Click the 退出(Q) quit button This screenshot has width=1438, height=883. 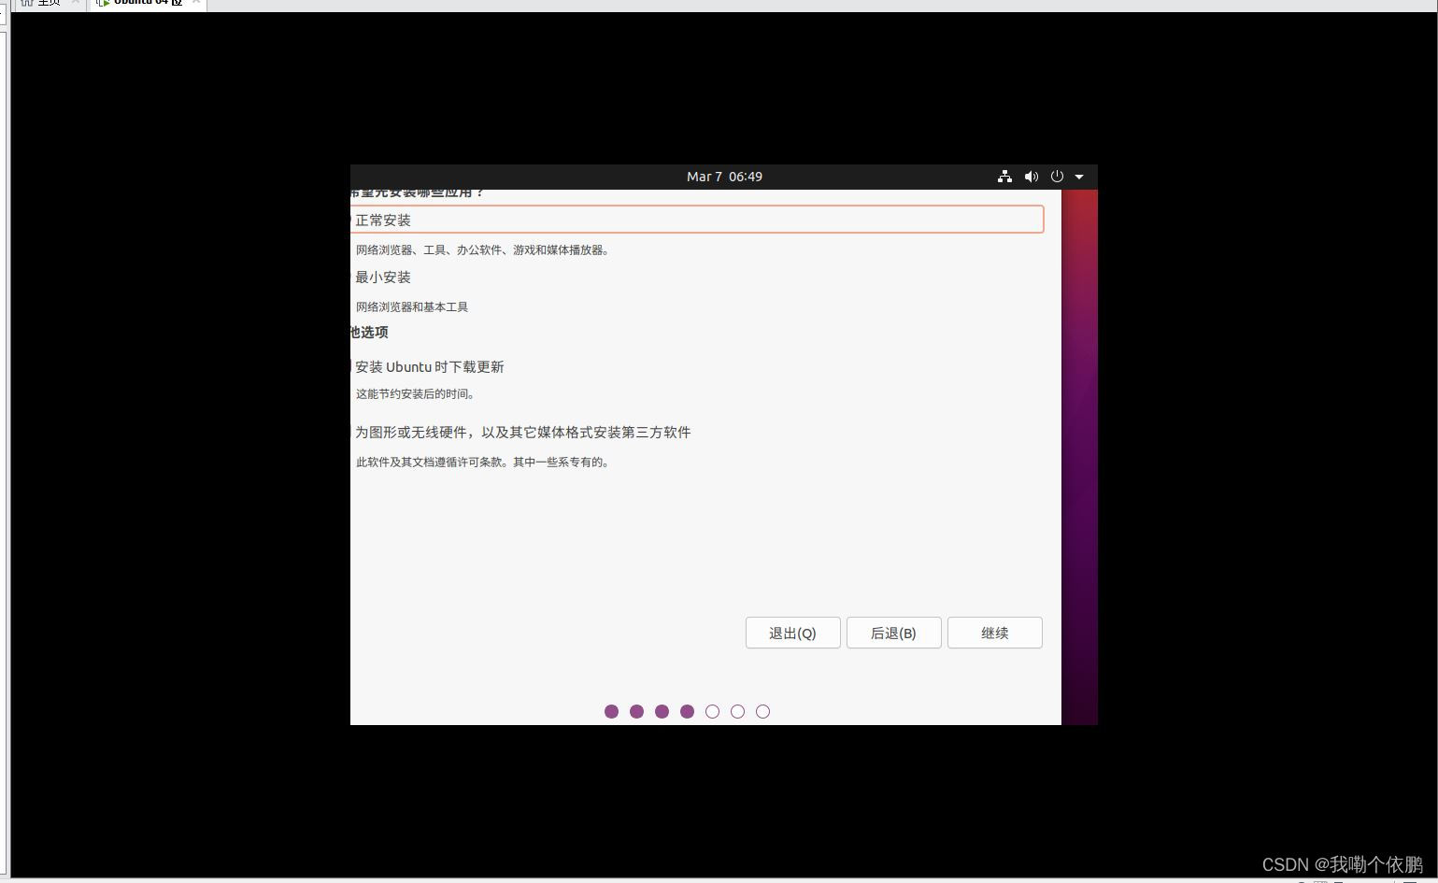click(x=793, y=633)
